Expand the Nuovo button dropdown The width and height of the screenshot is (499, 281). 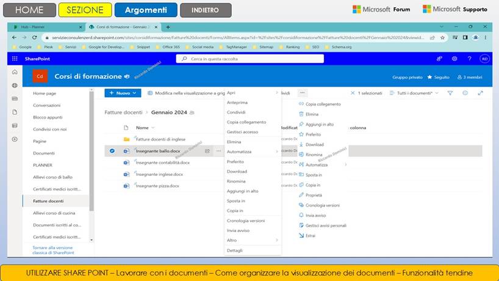pyautogui.click(x=135, y=93)
